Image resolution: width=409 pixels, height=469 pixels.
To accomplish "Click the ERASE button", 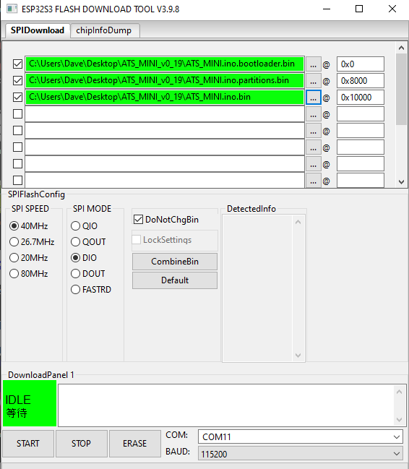I will coord(135,443).
